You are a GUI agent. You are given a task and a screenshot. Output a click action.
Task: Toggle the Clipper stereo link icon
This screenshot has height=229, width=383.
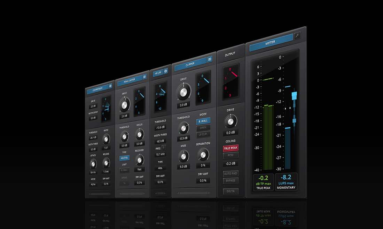210,60
